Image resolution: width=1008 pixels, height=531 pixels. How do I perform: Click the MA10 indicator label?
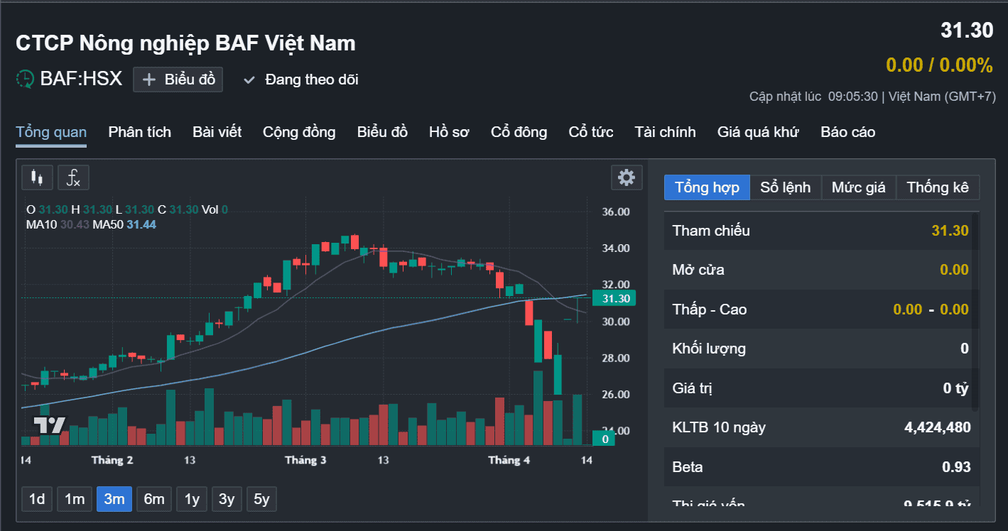pos(42,224)
